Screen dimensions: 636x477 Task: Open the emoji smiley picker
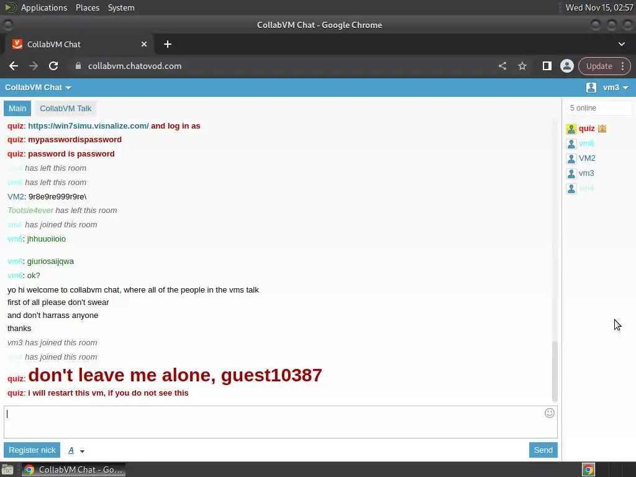[549, 413]
